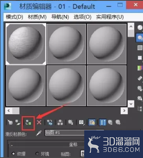Toggle checkered Background icon
Screen dimensions: 143x158
140,48
